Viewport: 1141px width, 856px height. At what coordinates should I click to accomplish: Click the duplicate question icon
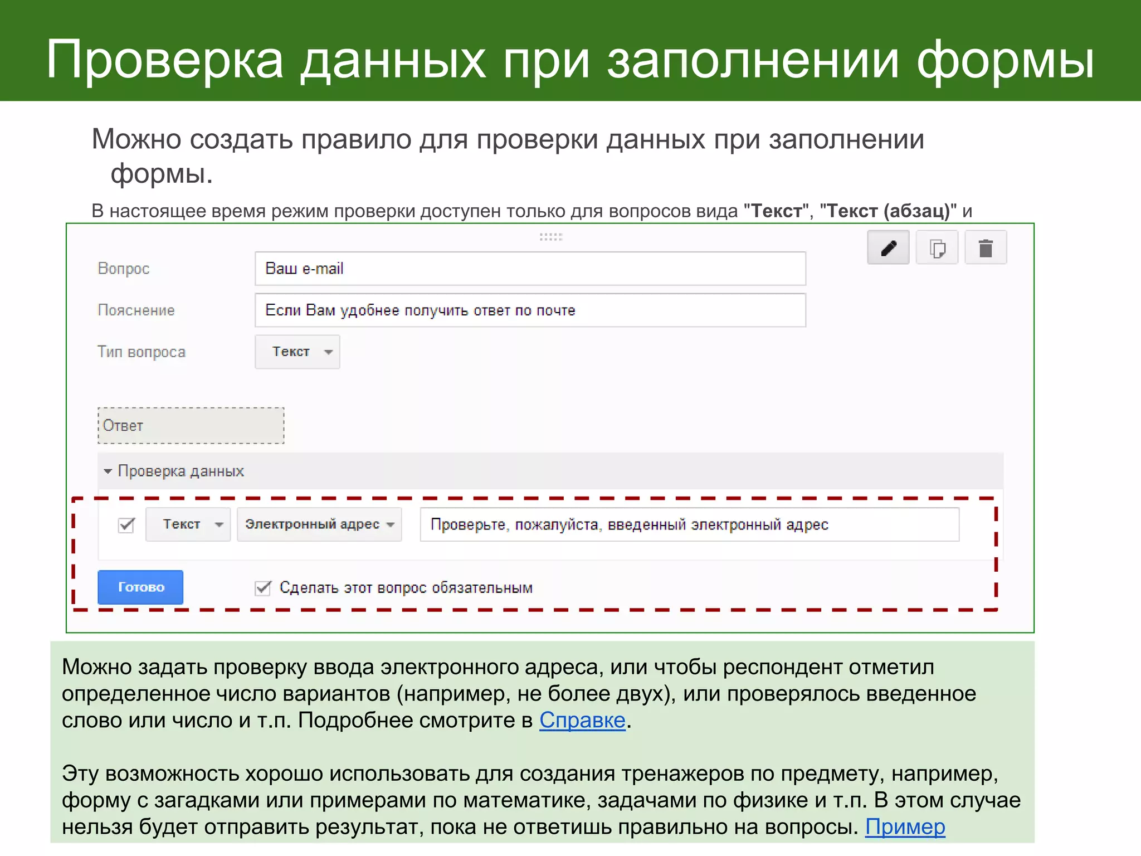click(937, 247)
